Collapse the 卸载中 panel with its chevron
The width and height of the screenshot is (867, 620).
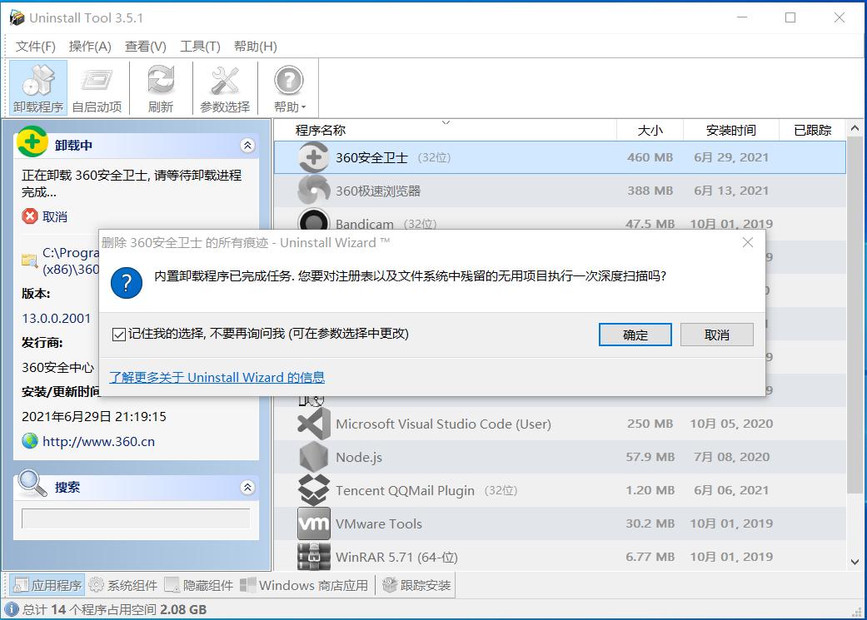pyautogui.click(x=247, y=144)
